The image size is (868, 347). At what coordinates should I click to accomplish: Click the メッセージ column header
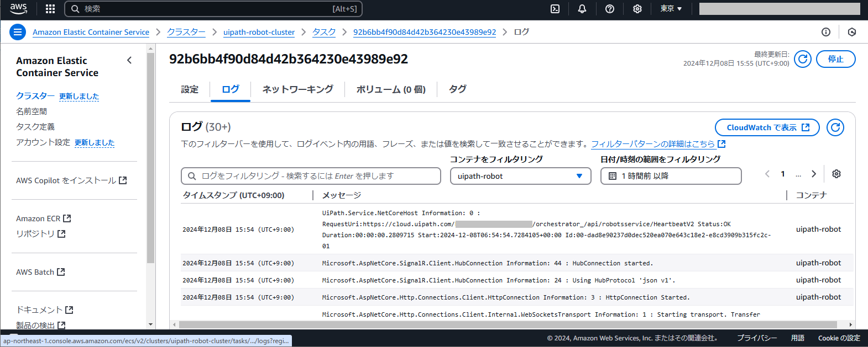[342, 195]
